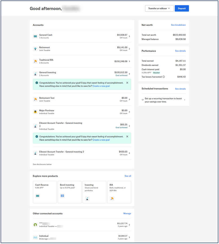This screenshot has height=244, width=219.
Task: Open Traditional IRA via its chevron arrow
Action: pyautogui.click(x=130, y=61)
